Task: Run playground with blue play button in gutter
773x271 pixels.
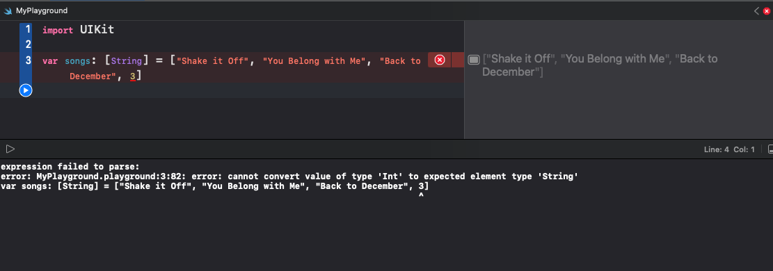Action: pos(26,90)
